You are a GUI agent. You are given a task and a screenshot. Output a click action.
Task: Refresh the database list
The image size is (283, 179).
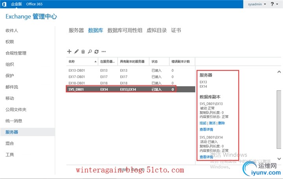pyautogui.click(x=97, y=51)
